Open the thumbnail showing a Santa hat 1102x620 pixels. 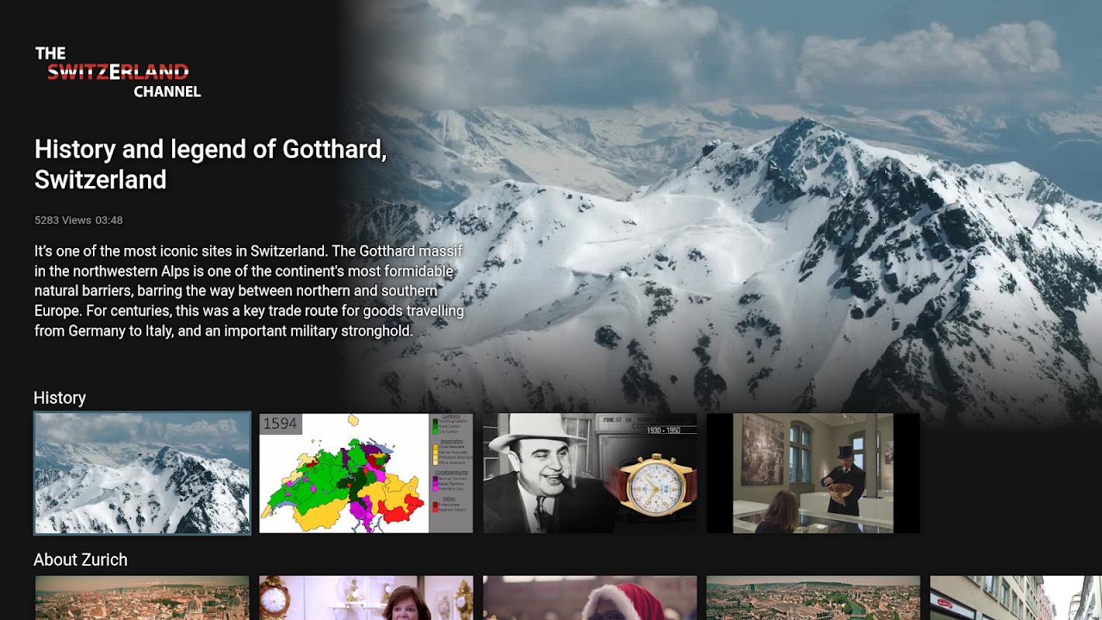590,598
